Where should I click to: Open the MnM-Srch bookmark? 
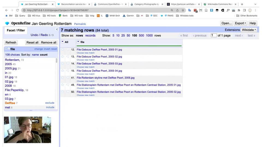tap(113, 16)
